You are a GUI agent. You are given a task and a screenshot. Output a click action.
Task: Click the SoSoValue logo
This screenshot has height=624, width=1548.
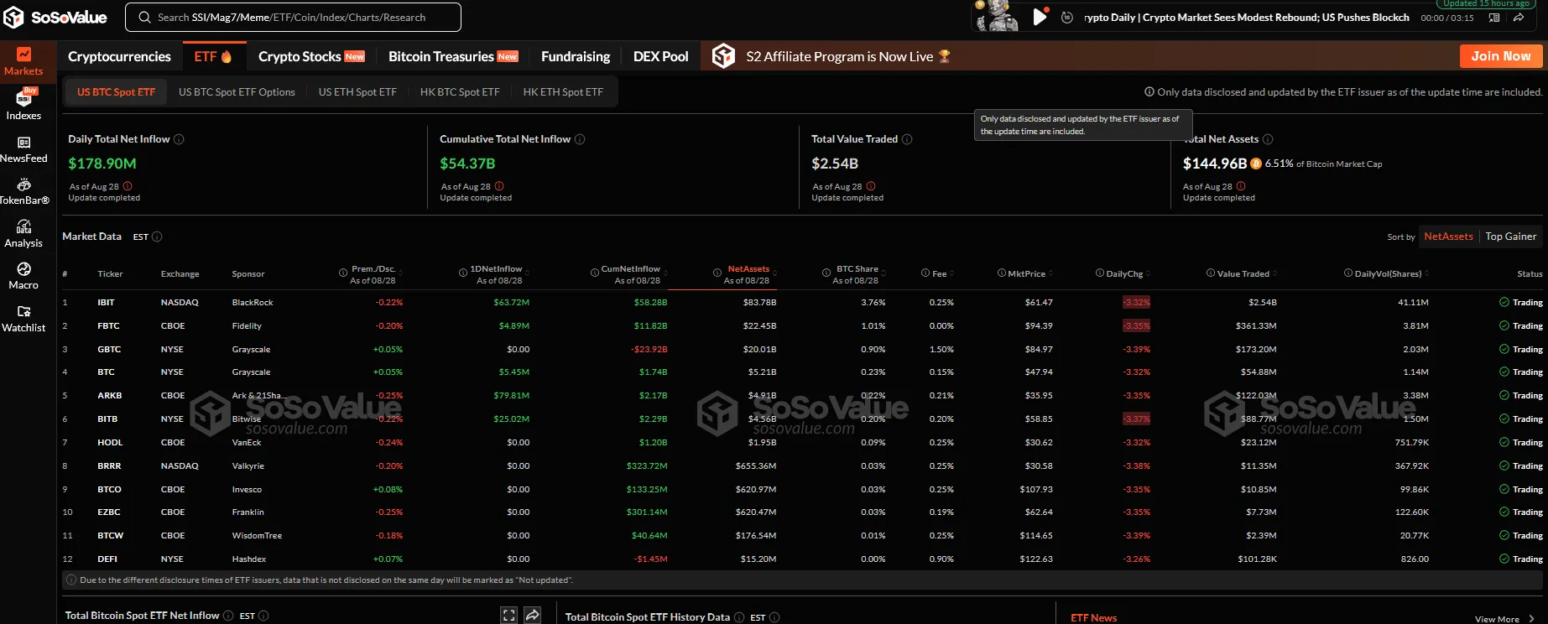(x=55, y=17)
